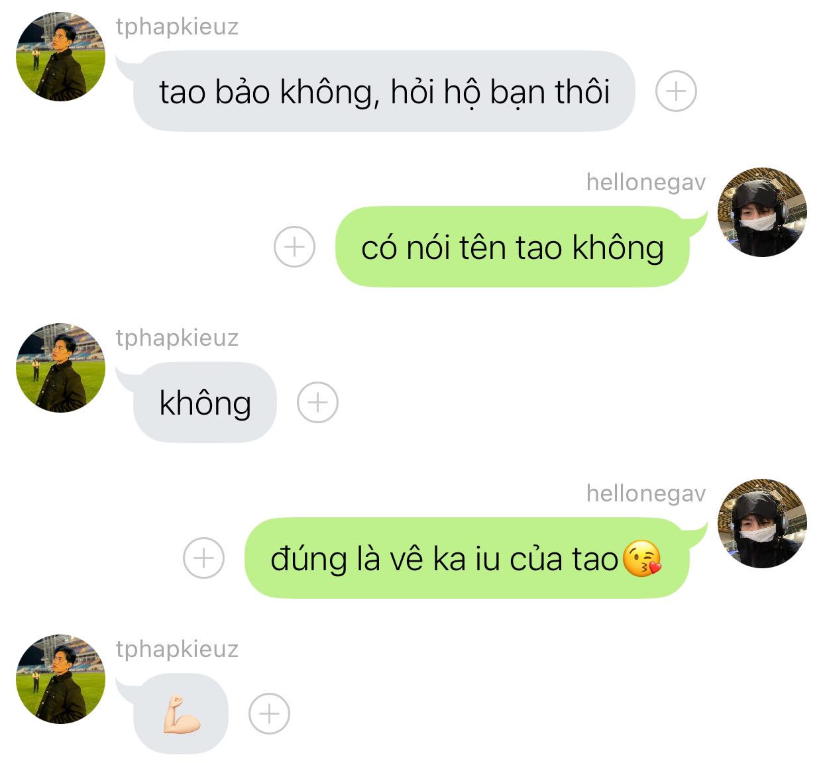
Task: Add reaction to "tao bảo không, hỏi hộ bạn thôi"
Action: 676,91
